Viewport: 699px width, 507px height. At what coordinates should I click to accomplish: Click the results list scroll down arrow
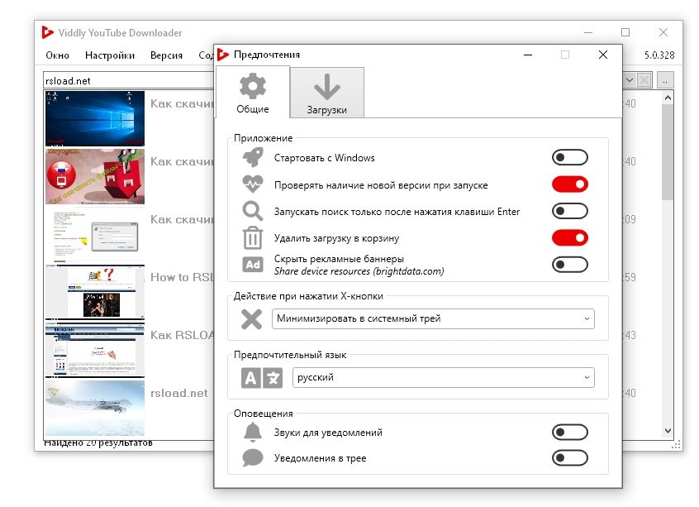tap(668, 431)
